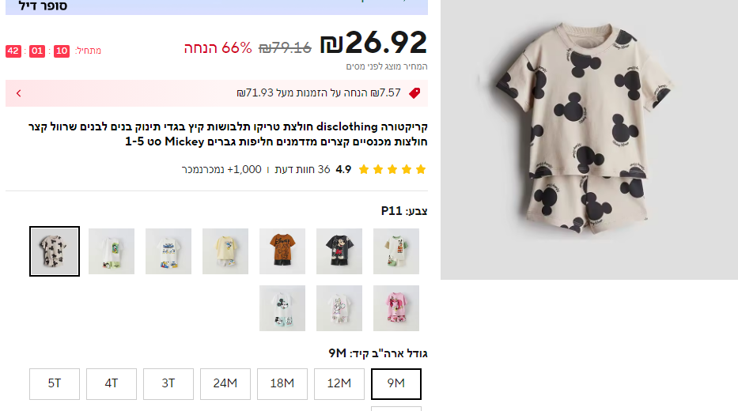
Task: Select size 3T
Action: pyautogui.click(x=168, y=384)
